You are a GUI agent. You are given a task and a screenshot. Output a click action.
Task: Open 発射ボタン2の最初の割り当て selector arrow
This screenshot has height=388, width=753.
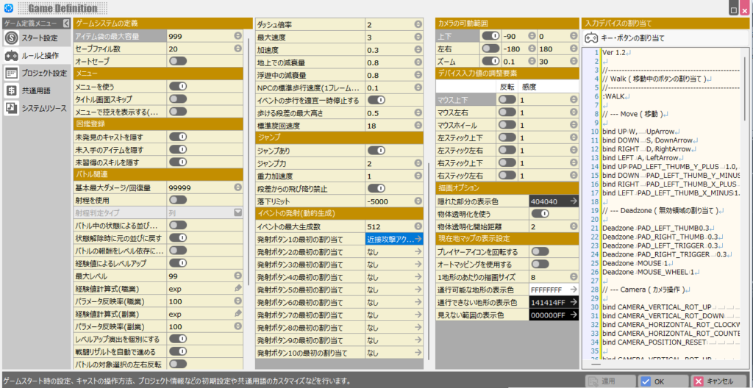pos(418,251)
